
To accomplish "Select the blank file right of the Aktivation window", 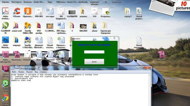I will pos(139,40).
